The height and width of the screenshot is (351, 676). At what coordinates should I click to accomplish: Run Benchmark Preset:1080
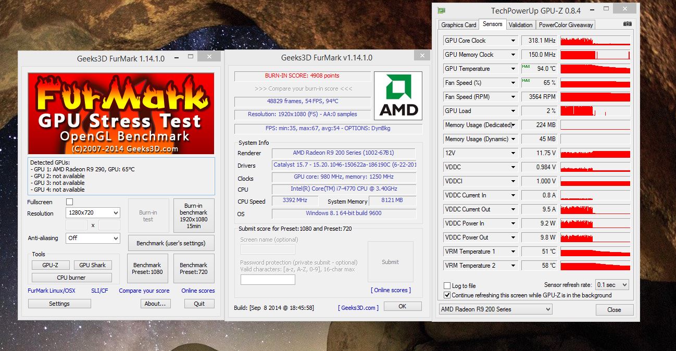click(x=148, y=268)
